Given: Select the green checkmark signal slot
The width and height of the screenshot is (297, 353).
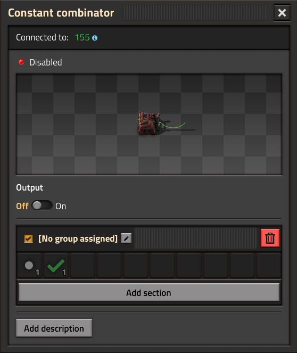Looking at the screenshot, I should (x=56, y=266).
